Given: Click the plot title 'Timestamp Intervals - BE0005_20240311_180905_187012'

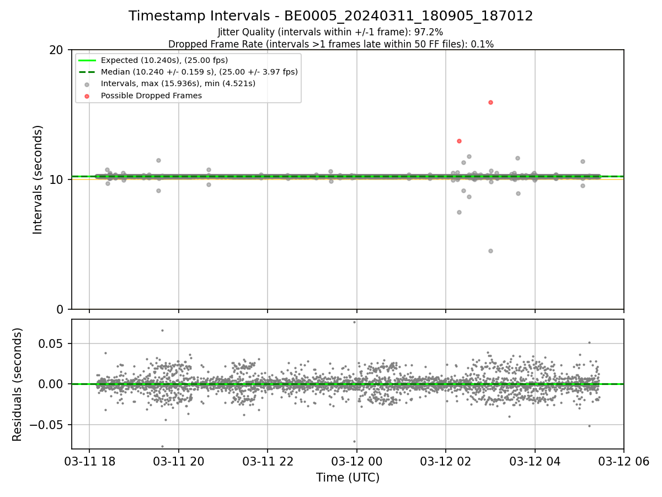Looking at the screenshot, I should 331,16.
